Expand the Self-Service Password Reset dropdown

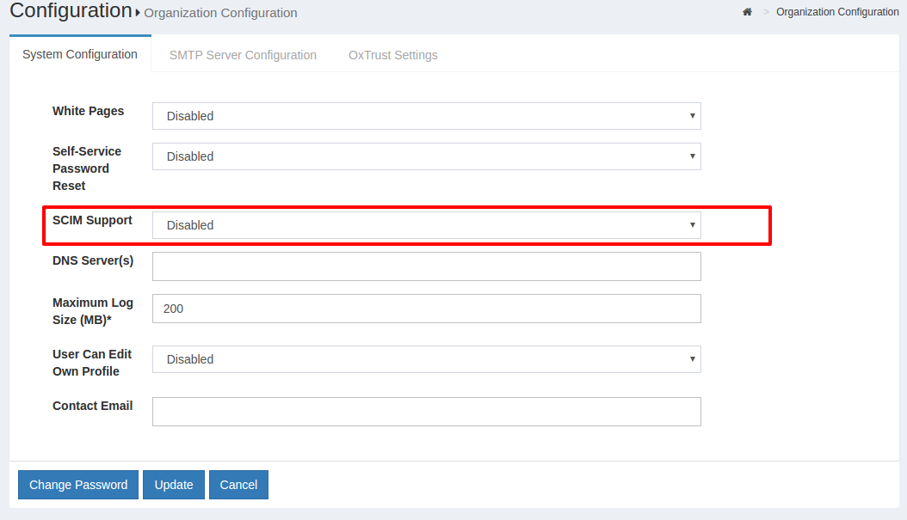click(426, 156)
